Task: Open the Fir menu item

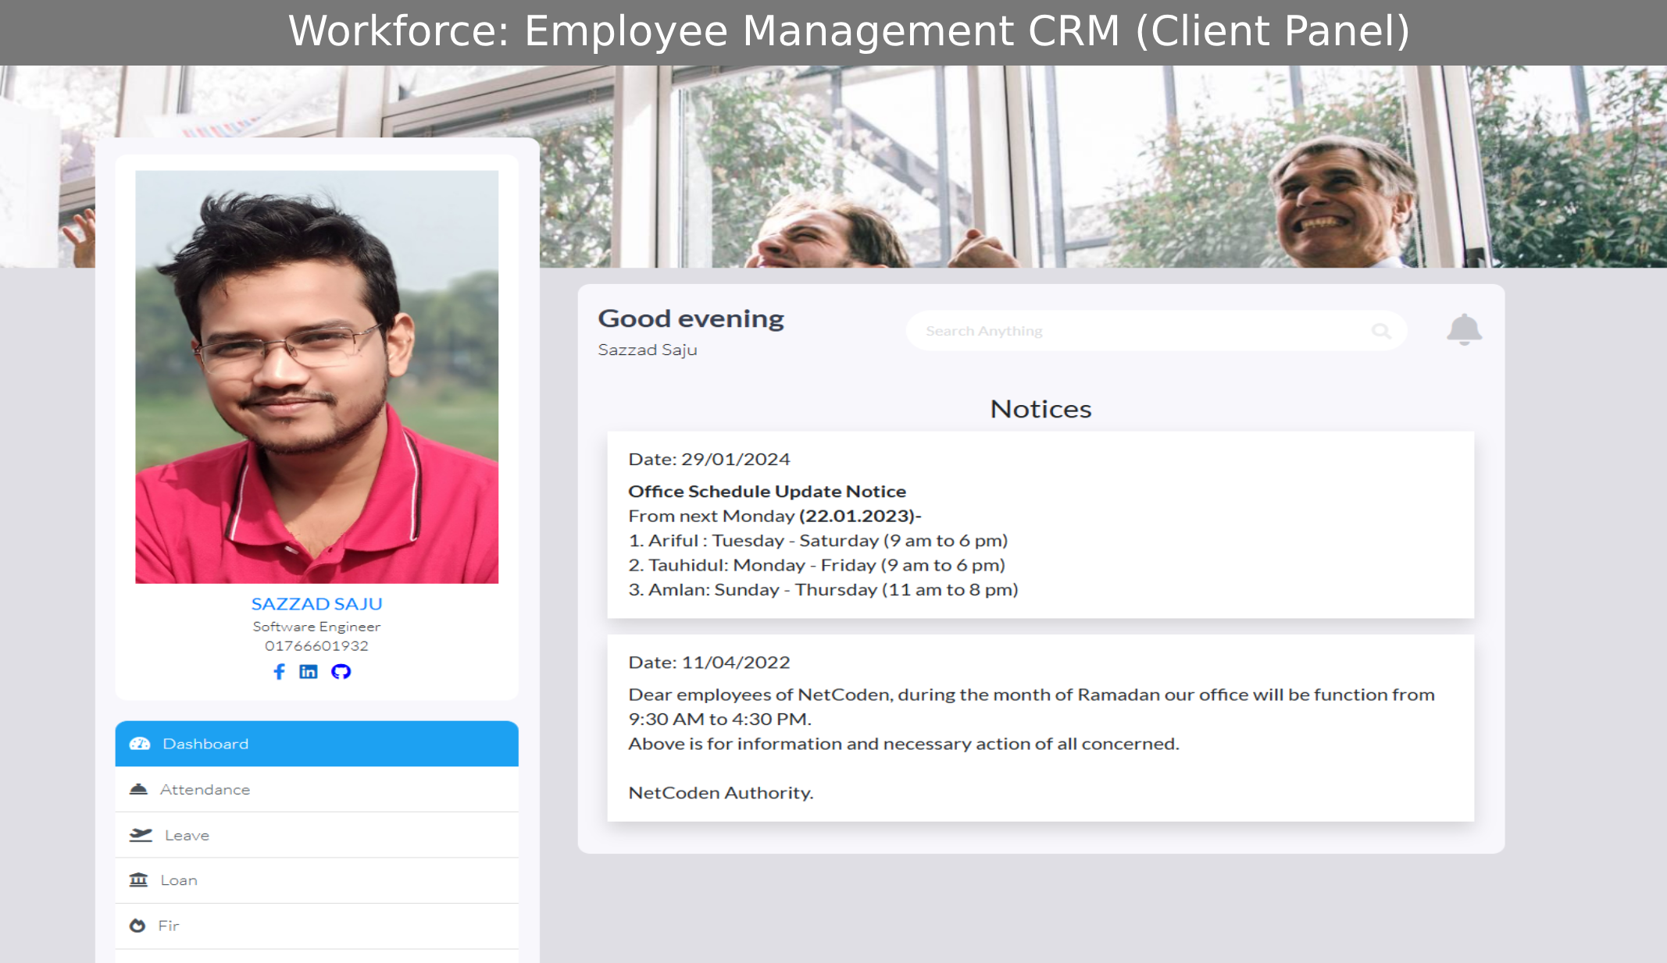Action: pyautogui.click(x=316, y=926)
